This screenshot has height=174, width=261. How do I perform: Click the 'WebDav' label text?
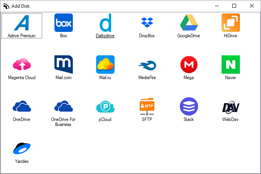(x=230, y=119)
